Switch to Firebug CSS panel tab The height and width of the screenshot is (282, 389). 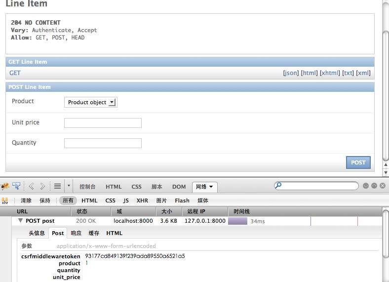pos(136,187)
